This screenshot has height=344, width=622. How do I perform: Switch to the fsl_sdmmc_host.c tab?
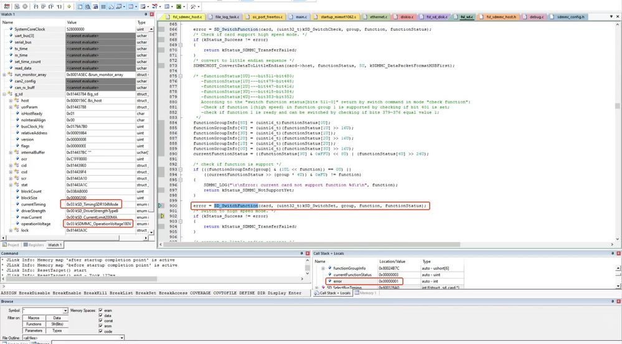pos(187,17)
